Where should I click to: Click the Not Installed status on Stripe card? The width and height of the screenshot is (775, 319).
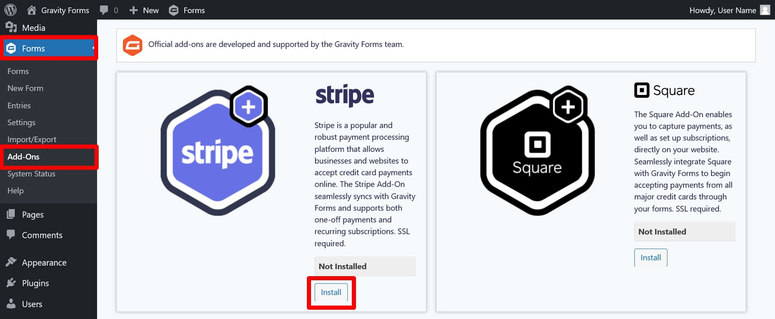click(x=365, y=266)
